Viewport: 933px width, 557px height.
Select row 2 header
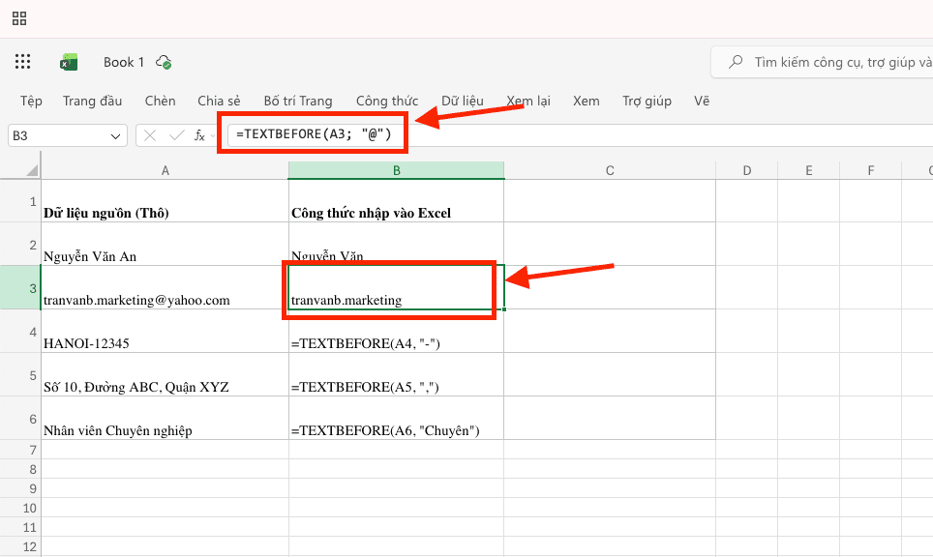(x=20, y=245)
